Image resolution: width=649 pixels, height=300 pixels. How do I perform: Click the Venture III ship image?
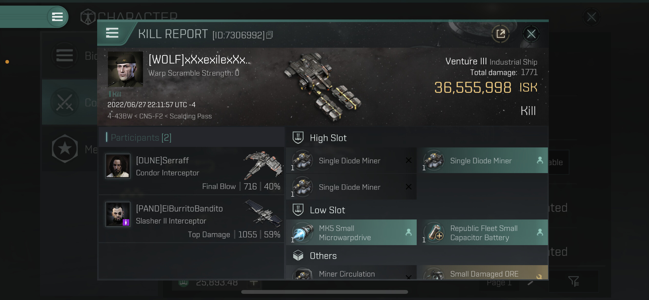point(323,87)
